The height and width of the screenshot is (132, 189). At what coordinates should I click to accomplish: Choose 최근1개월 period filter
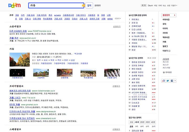pyautogui.click(x=166, y=68)
